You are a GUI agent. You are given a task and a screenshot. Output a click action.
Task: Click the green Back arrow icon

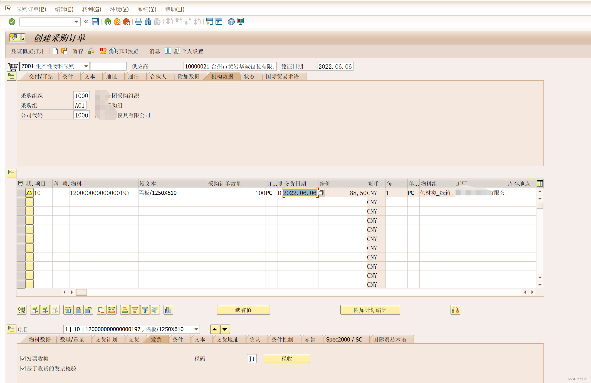point(108,22)
